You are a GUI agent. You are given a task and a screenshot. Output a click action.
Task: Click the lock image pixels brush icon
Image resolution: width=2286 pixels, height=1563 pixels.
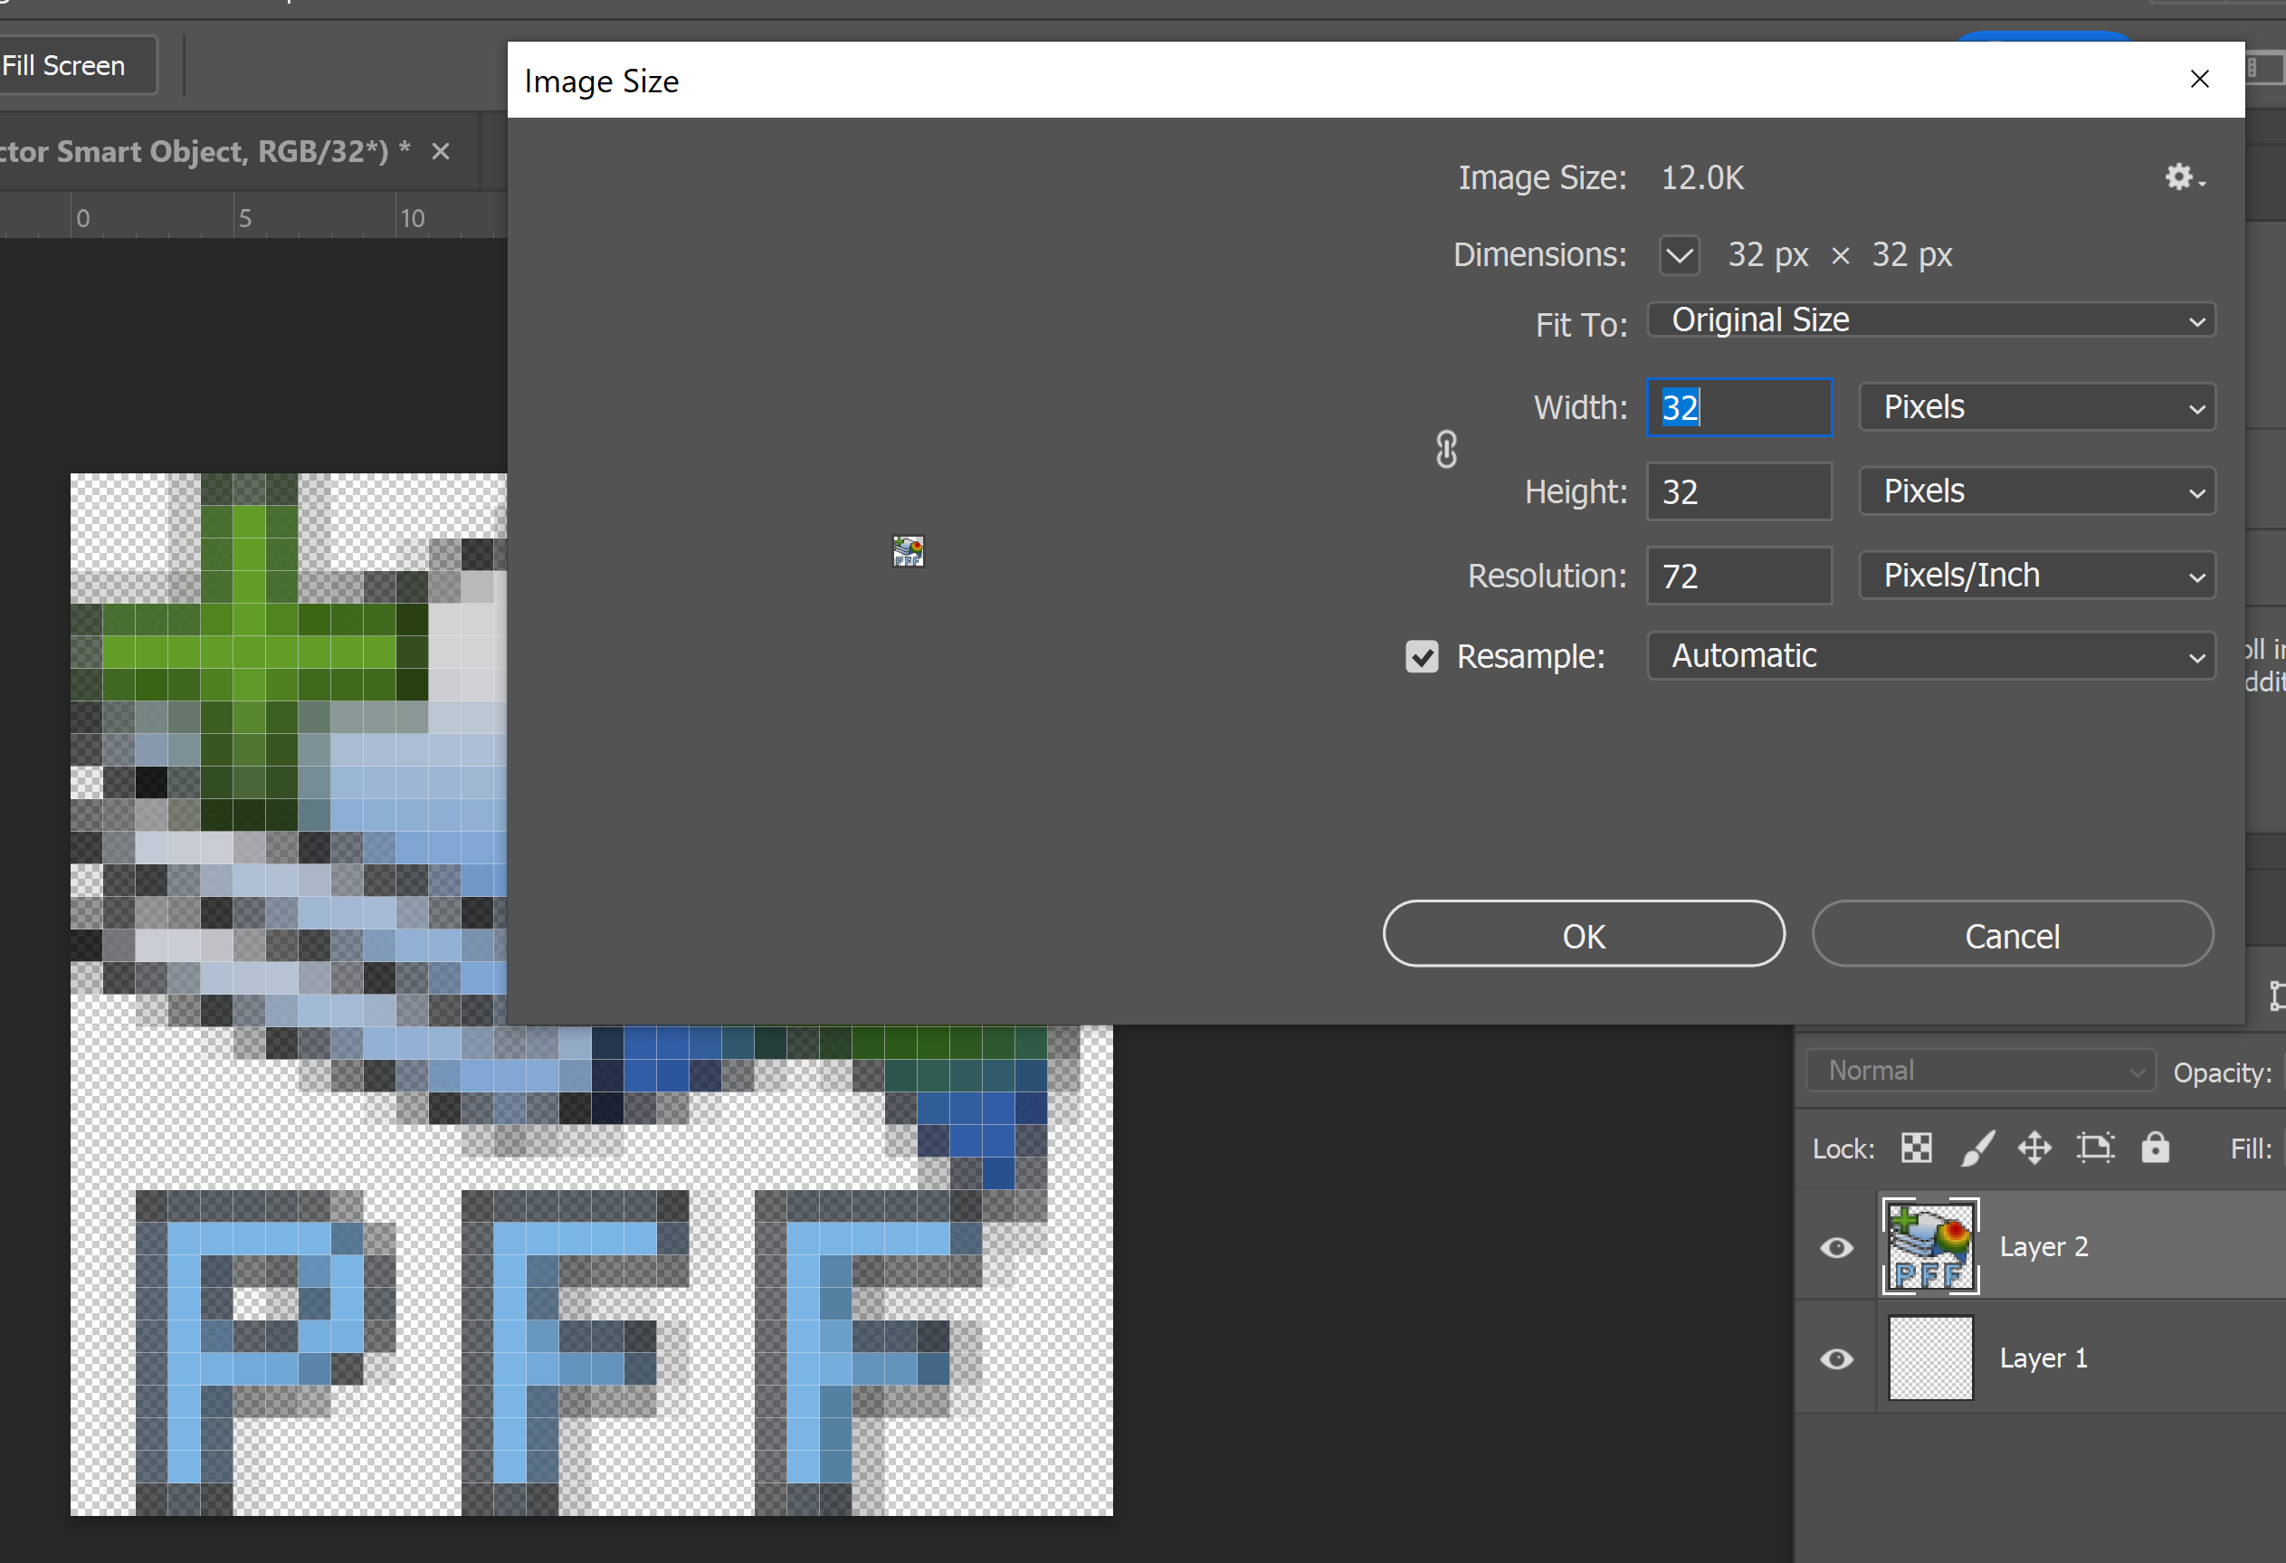click(x=1976, y=1148)
